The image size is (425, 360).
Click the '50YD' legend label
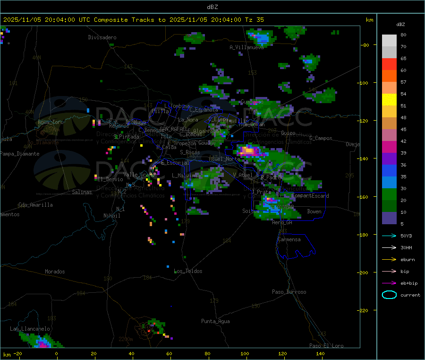pyautogui.click(x=406, y=236)
